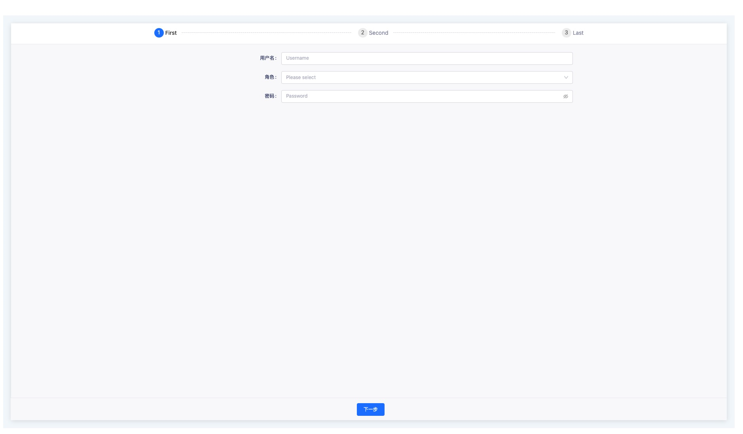
Task: Select the 'First' step title
Action: 171,33
